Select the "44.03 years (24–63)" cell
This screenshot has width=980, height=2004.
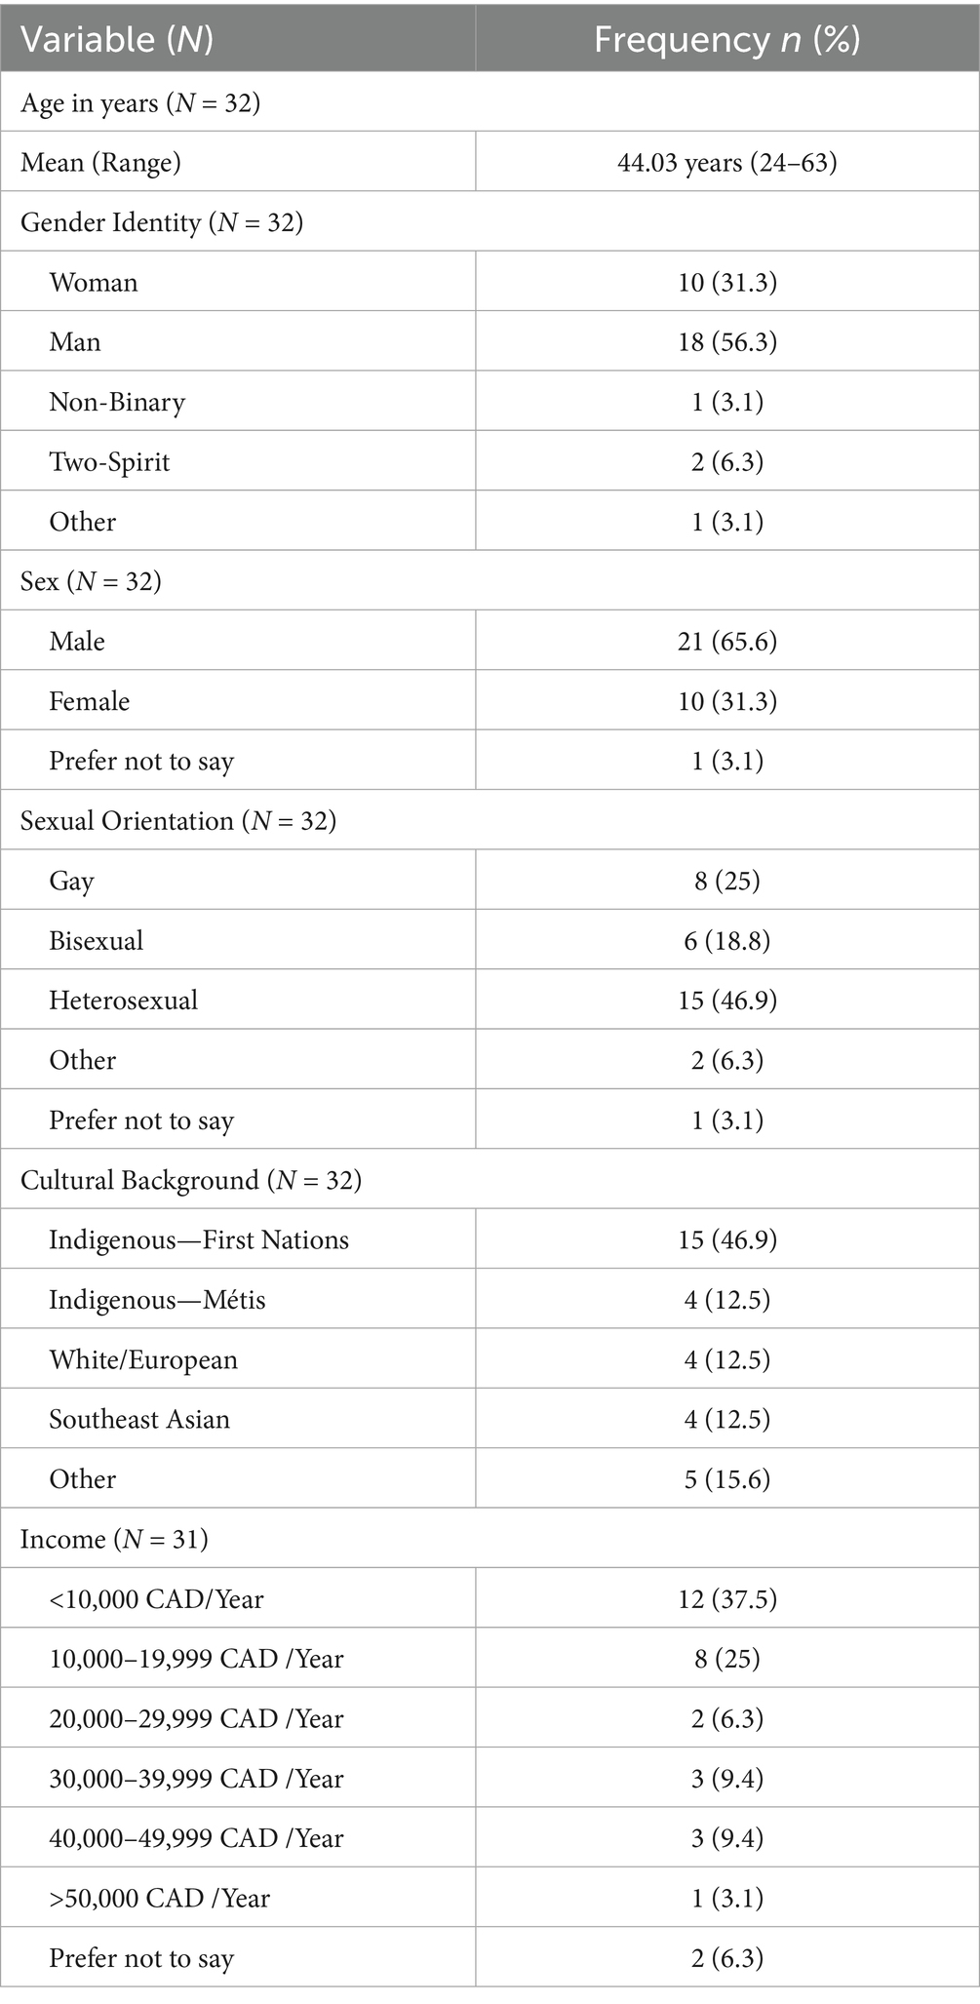click(726, 162)
